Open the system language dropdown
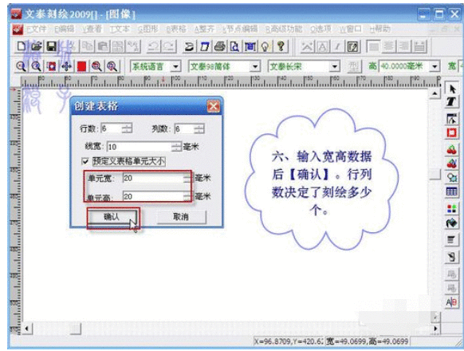The width and height of the screenshot is (464, 351). click(x=175, y=66)
